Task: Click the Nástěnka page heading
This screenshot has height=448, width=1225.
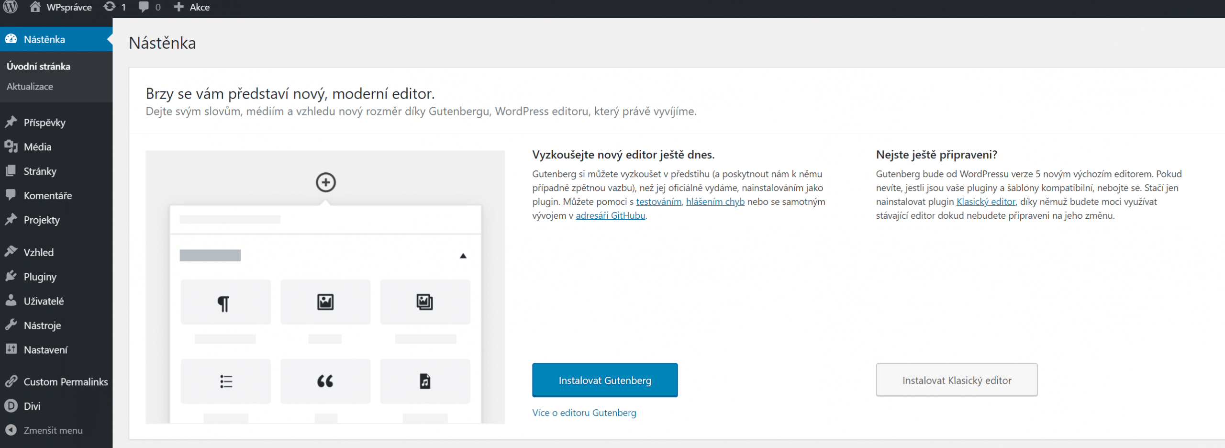Action: pos(162,43)
